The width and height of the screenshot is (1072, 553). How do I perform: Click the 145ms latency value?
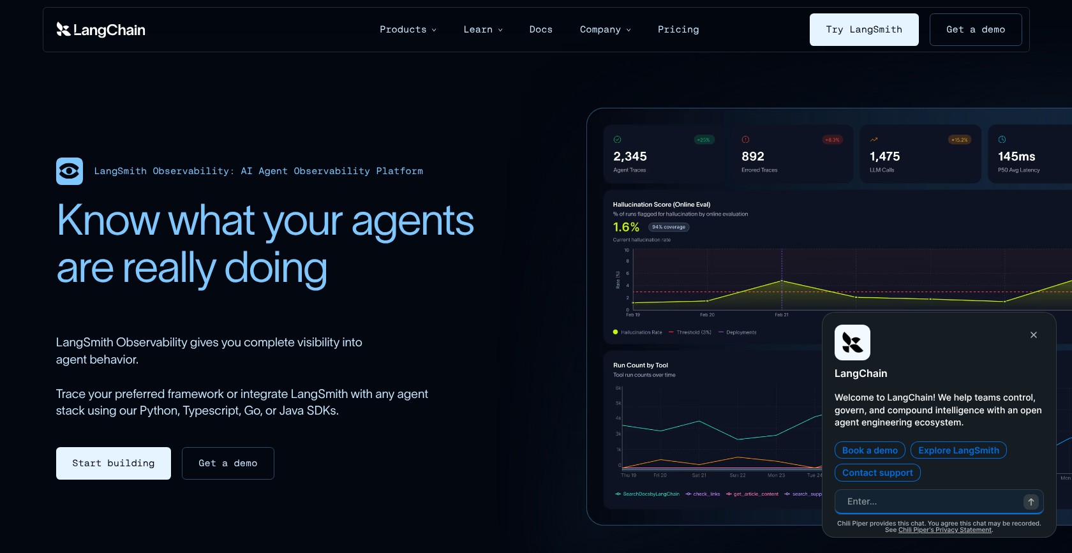pos(1016,156)
